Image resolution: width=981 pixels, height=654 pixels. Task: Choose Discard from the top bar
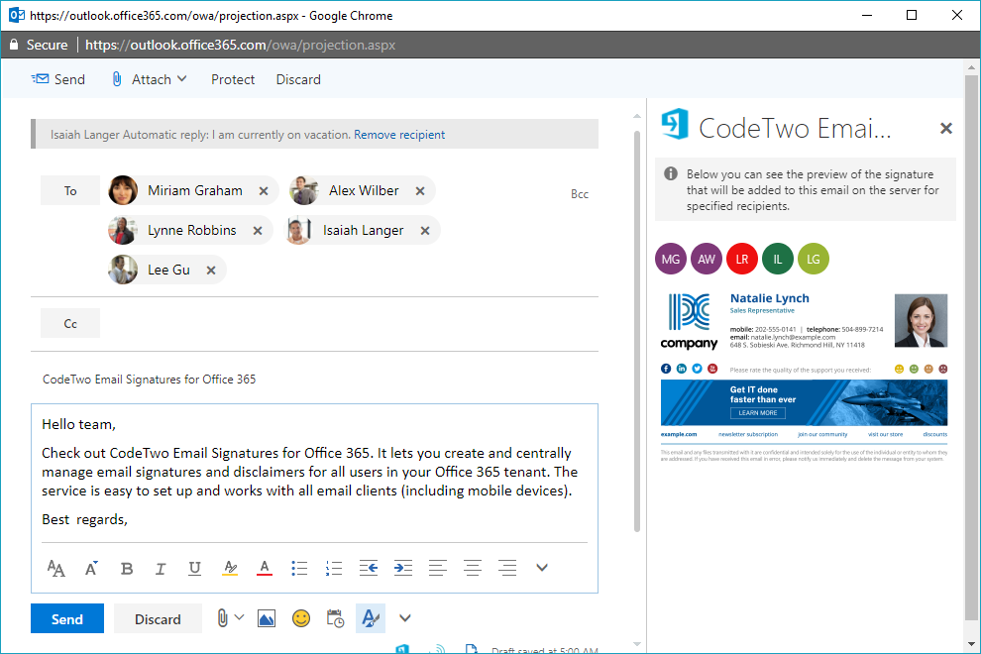pyautogui.click(x=298, y=79)
